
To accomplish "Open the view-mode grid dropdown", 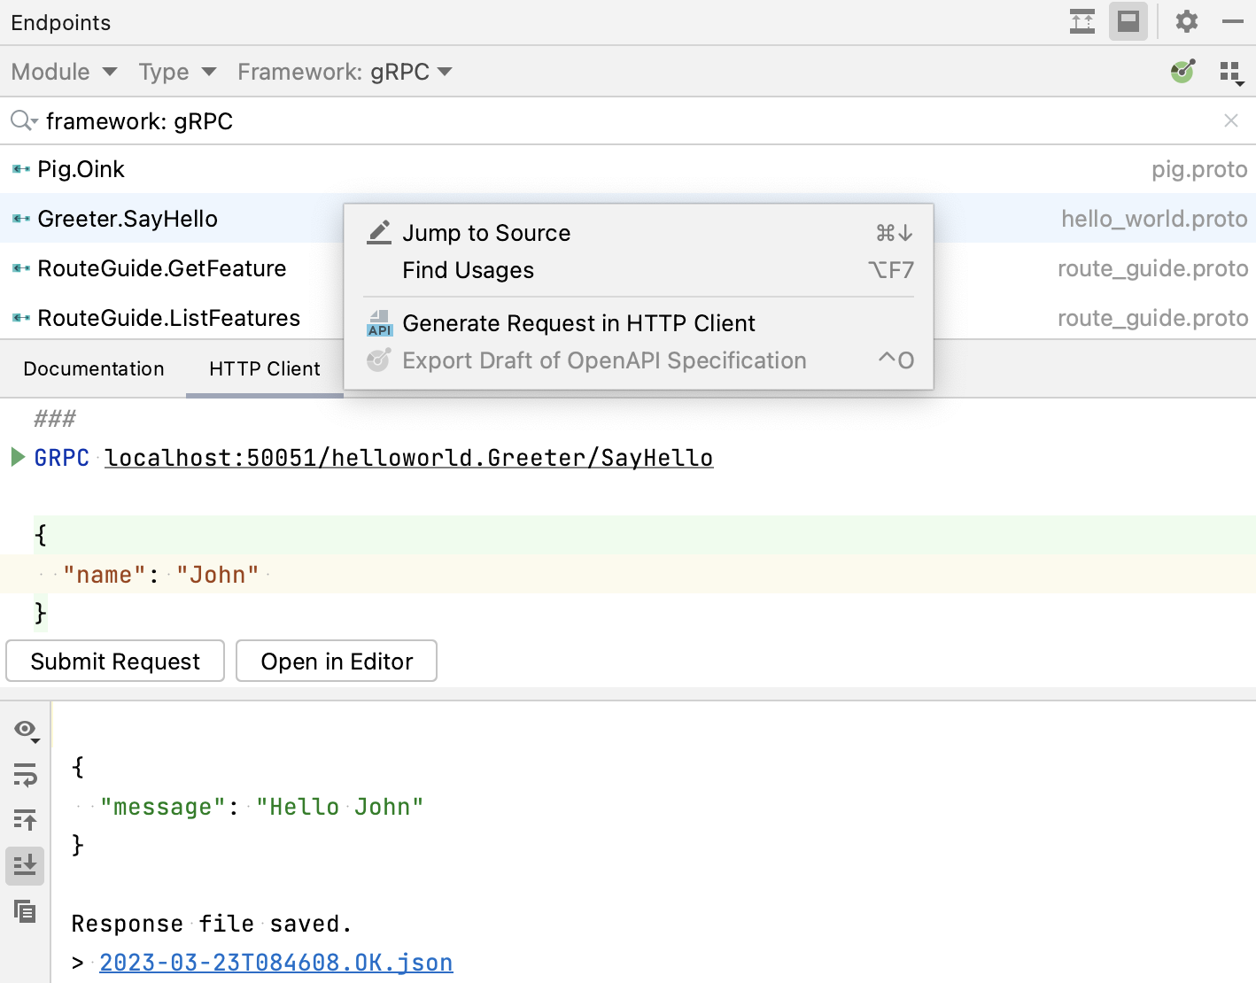I will pos(1231,72).
